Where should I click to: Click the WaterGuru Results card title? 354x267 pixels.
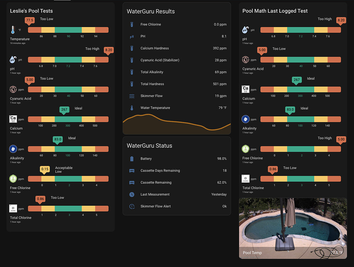[x=151, y=11]
